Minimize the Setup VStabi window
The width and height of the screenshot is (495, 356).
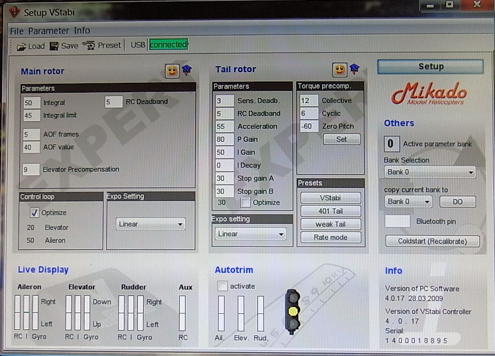point(430,6)
